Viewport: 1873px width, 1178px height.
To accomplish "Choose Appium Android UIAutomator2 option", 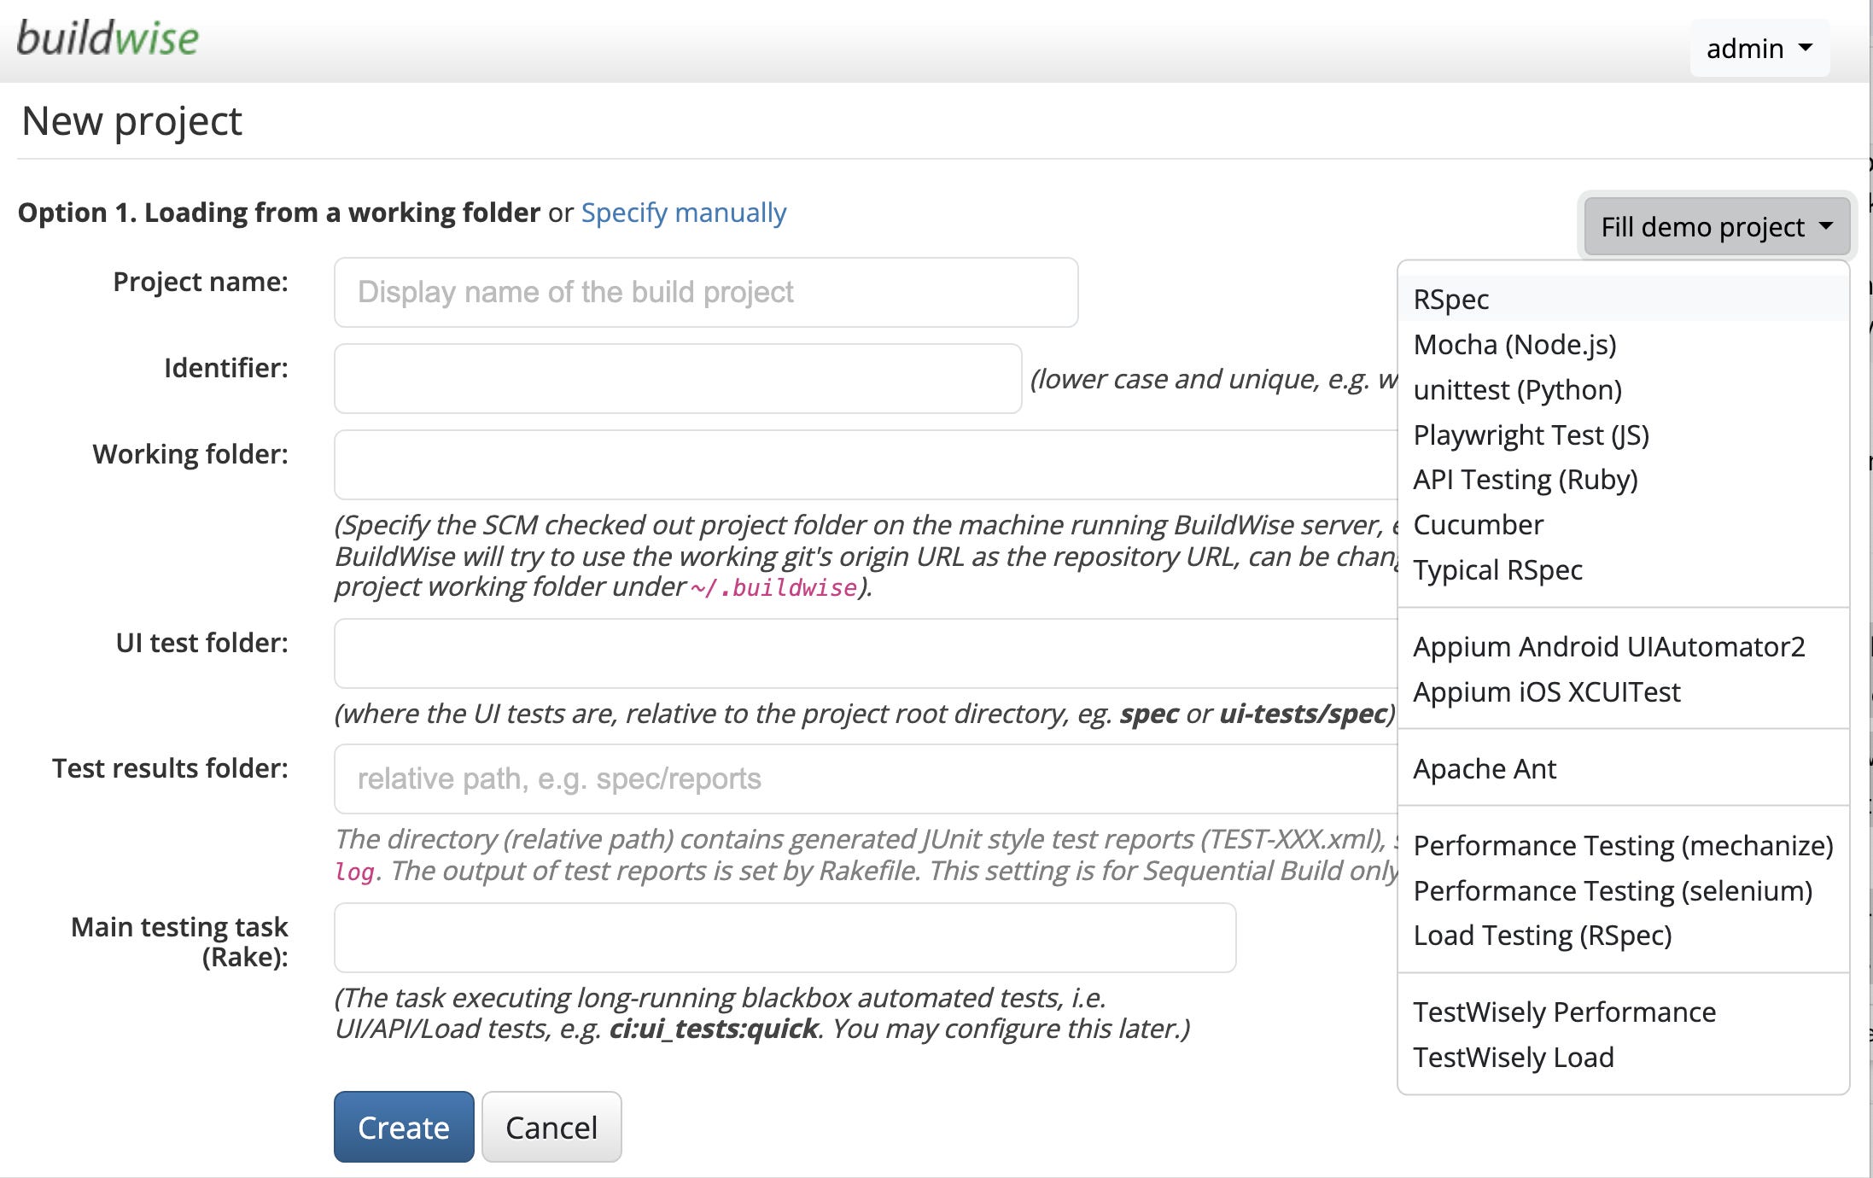I will (x=1608, y=647).
